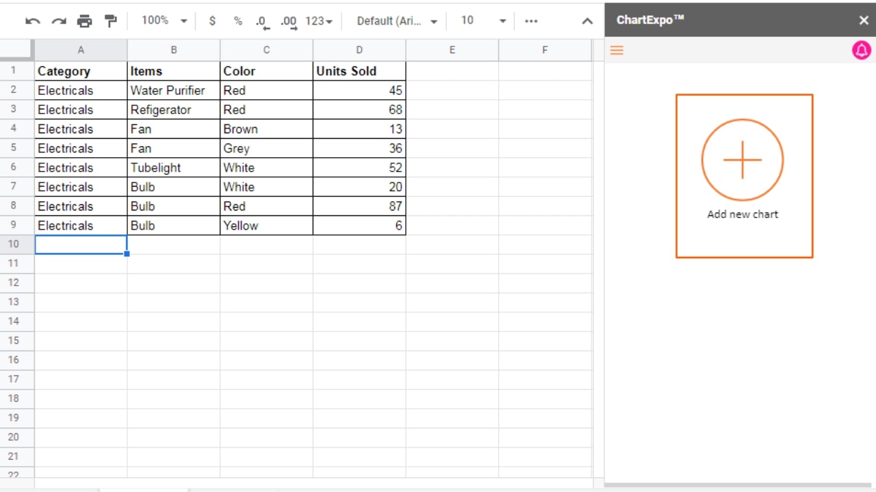Click the 'Bulb' cell in row 7
876x492 pixels.
click(x=174, y=187)
